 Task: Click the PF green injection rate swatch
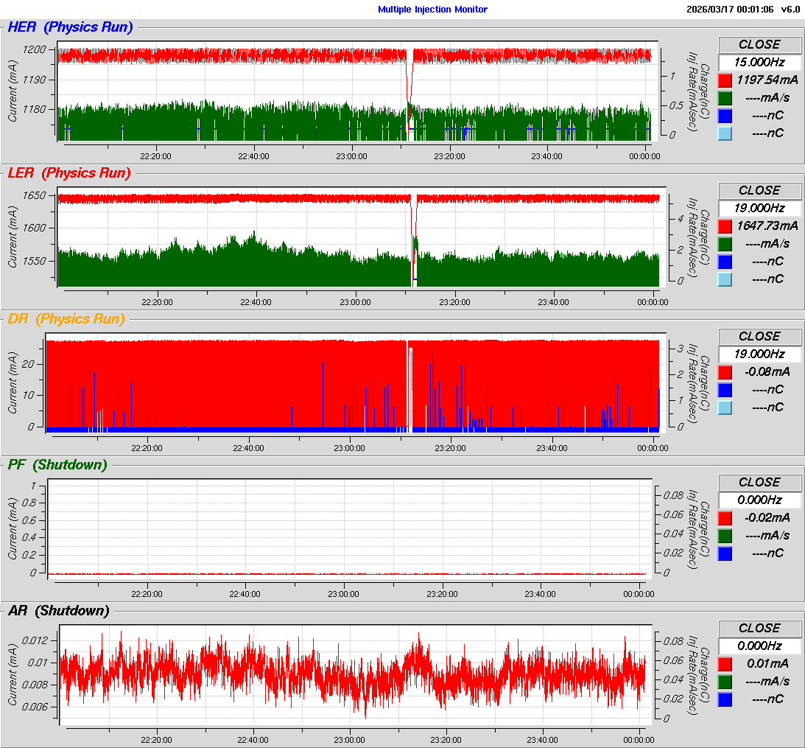coord(725,536)
